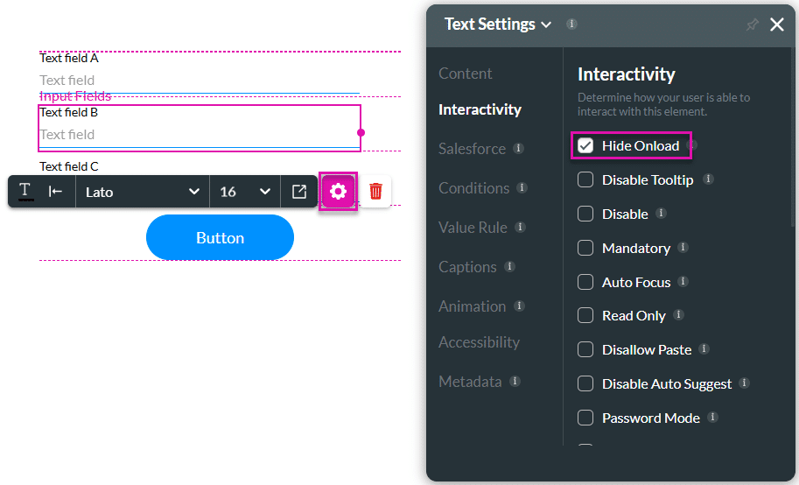The image size is (799, 485).
Task: Check the Read Only option
Action: tap(585, 315)
